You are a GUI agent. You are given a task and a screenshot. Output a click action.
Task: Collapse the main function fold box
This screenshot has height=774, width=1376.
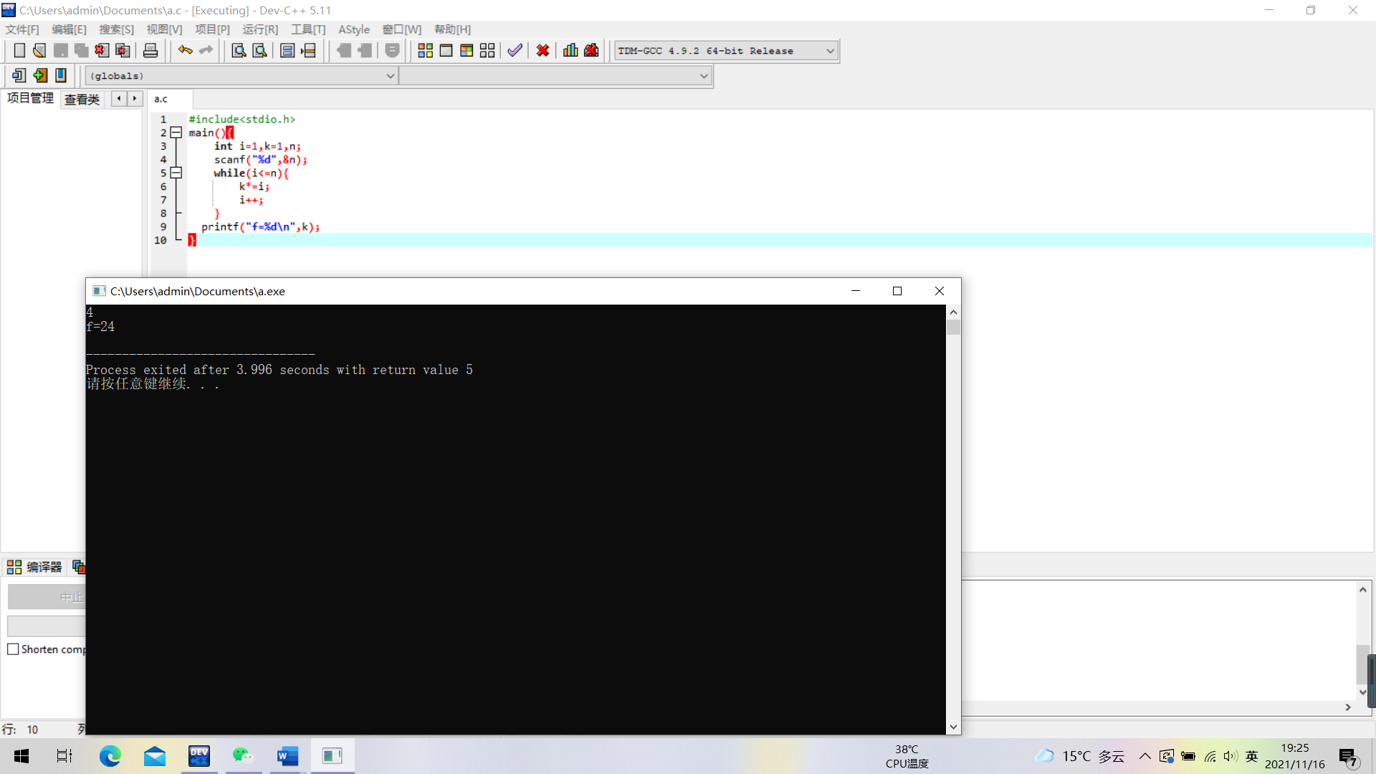click(x=176, y=133)
